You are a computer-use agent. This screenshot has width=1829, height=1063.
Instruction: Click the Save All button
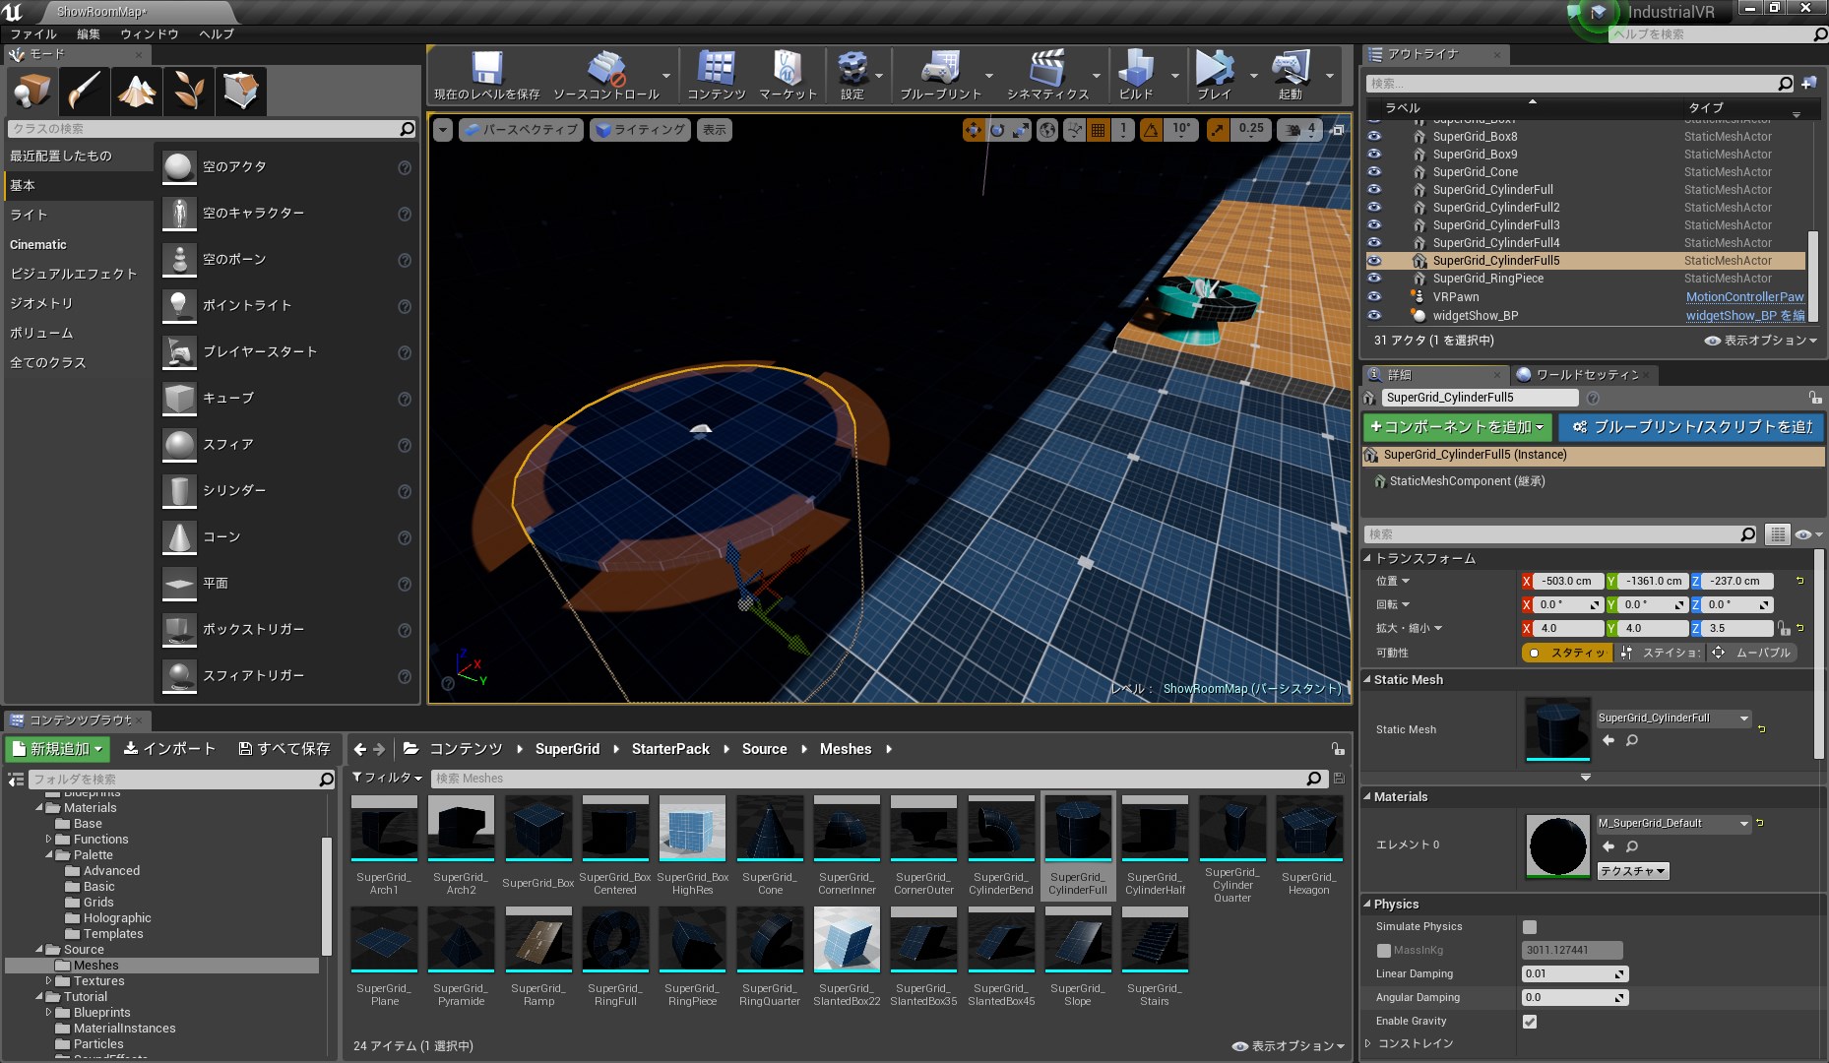tap(284, 749)
